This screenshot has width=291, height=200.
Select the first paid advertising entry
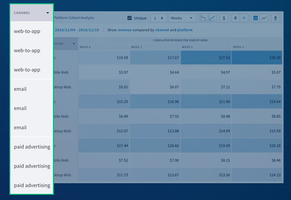click(x=32, y=147)
